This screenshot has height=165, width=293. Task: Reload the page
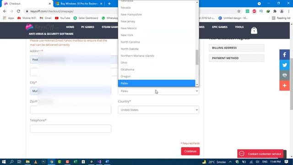pyautogui.click(x=18, y=11)
